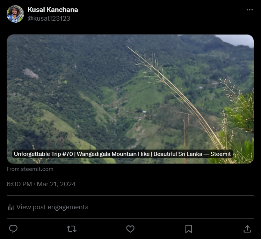Viewport: 261px width, 239px height.
Task: Like the post with the heart icon
Action: (x=130, y=229)
